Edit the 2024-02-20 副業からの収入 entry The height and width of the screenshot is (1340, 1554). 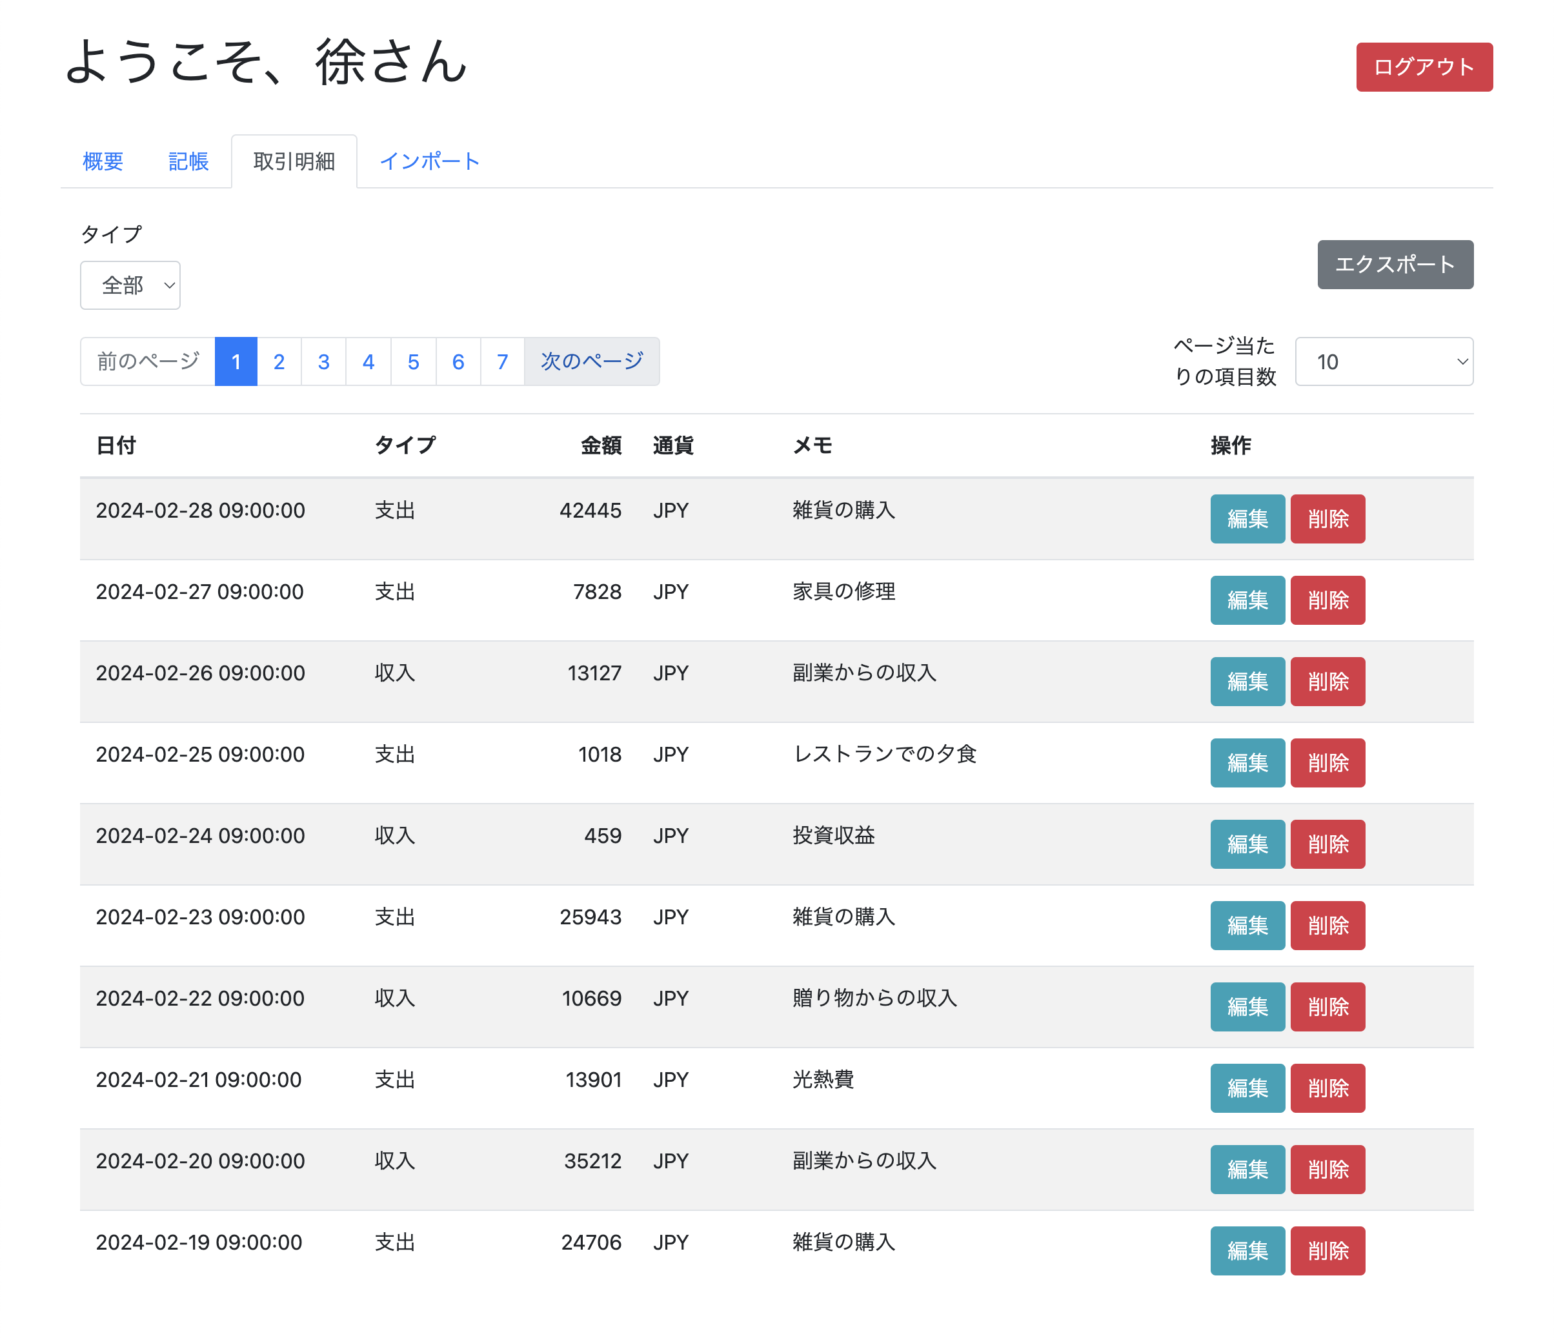tap(1247, 1170)
